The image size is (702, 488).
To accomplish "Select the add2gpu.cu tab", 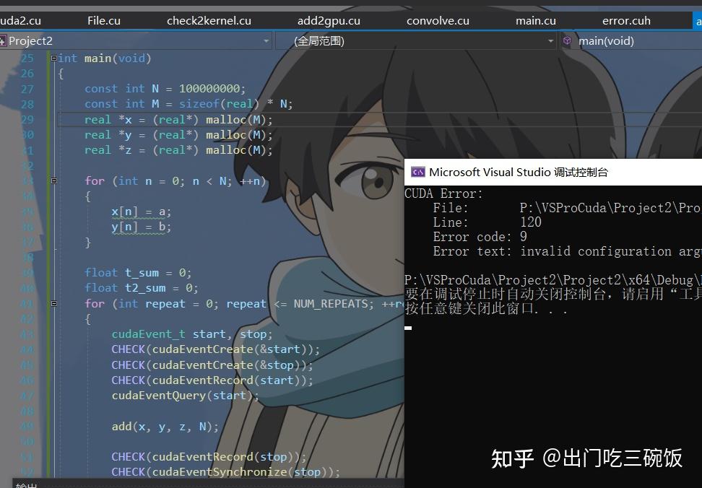I will tap(329, 20).
